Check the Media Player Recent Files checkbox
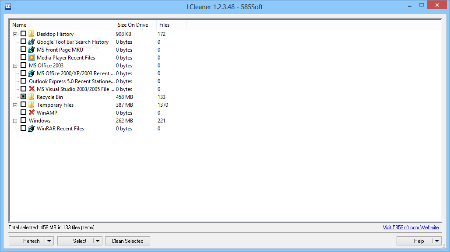This screenshot has height=252, width=450. pos(24,57)
